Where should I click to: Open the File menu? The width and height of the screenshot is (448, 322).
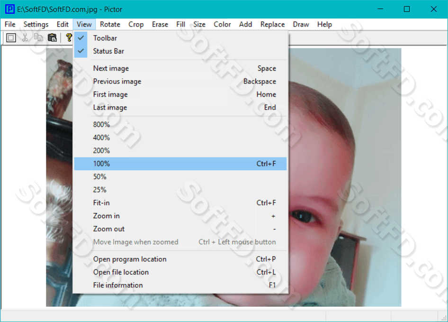coord(10,24)
